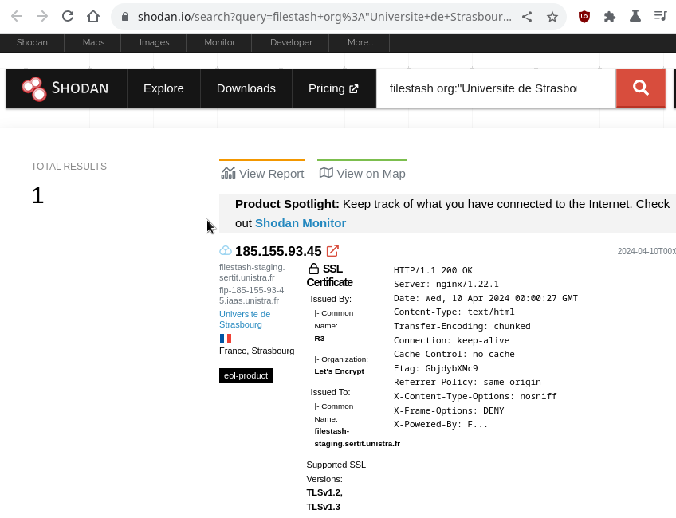Open Images in the top bar
This screenshot has width=676, height=518.
[154, 43]
